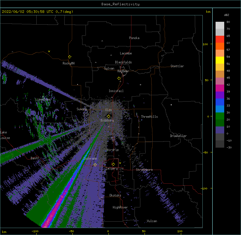Viewport: 241px width, 235px height.
Task: Click the Lacombe city label
Action: (126, 53)
